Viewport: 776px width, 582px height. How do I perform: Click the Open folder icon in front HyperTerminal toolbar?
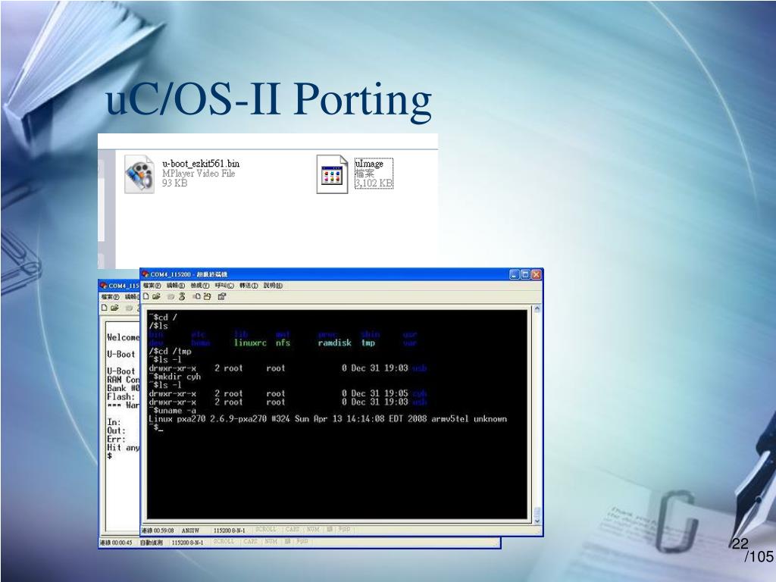(156, 296)
